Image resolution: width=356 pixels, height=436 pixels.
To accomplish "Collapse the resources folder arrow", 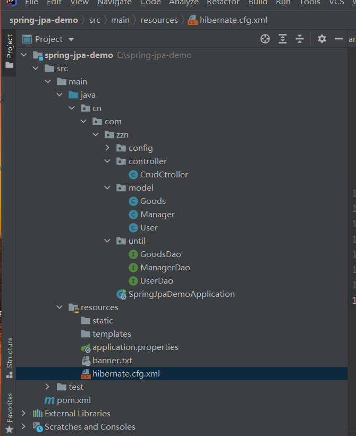I will pos(60,307).
